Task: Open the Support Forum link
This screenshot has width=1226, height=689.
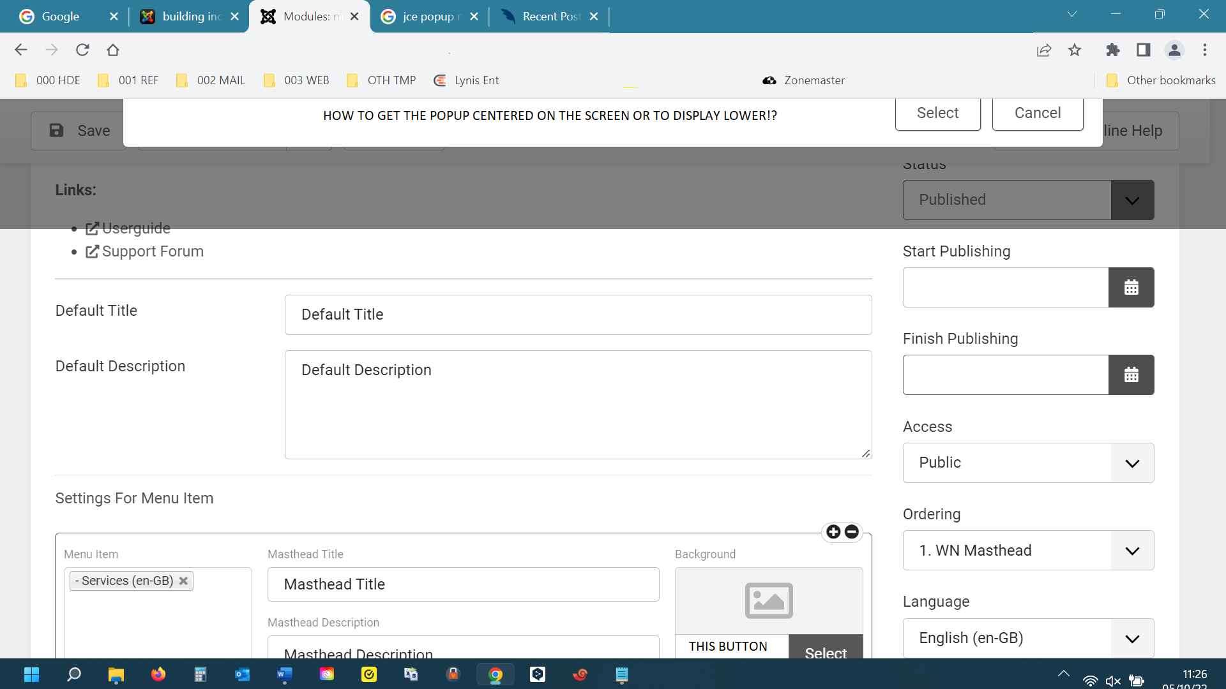Action: pos(152,251)
